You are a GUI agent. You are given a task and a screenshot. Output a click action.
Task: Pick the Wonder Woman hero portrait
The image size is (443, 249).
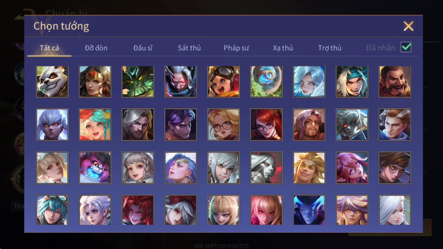[x=95, y=82]
